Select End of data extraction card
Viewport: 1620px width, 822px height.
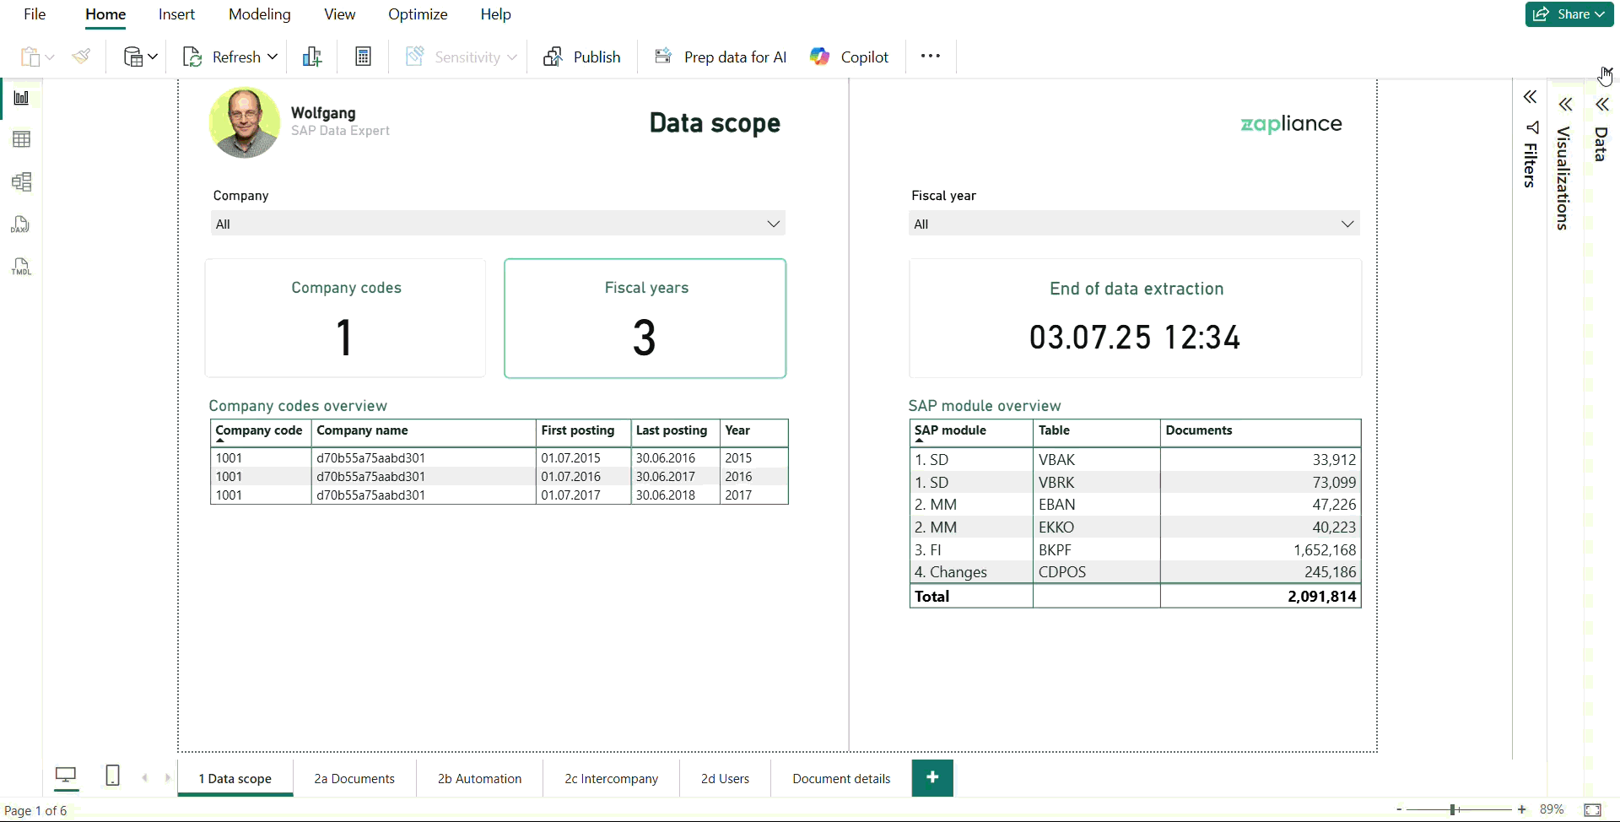coord(1136,318)
